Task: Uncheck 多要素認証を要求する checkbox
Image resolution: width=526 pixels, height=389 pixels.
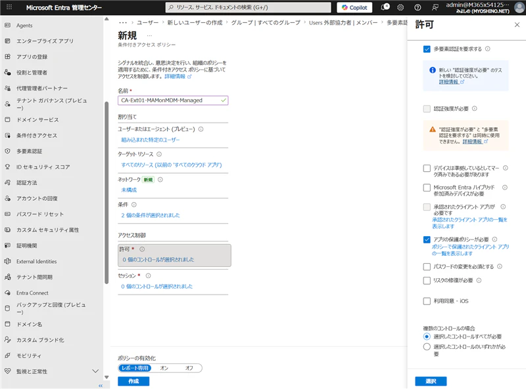Action: point(427,49)
